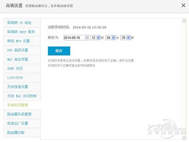This screenshot has height=142, width=189.
Task: Open L2TP/PPTP settings
Action: coord(22,78)
